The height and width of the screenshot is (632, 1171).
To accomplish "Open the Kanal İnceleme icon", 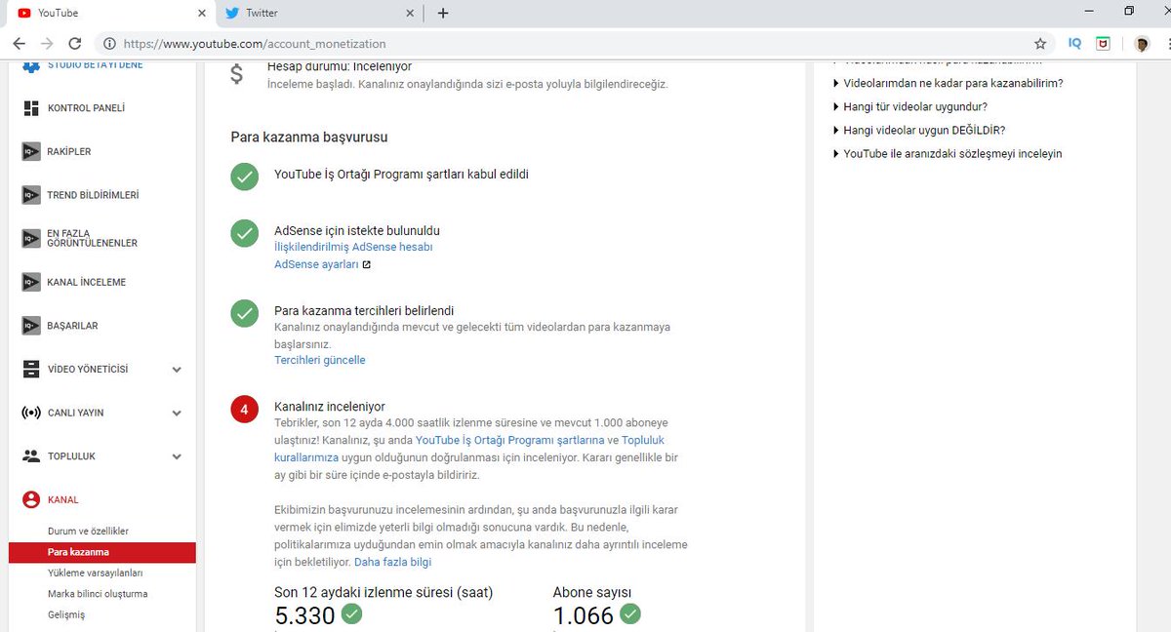I will click(31, 282).
